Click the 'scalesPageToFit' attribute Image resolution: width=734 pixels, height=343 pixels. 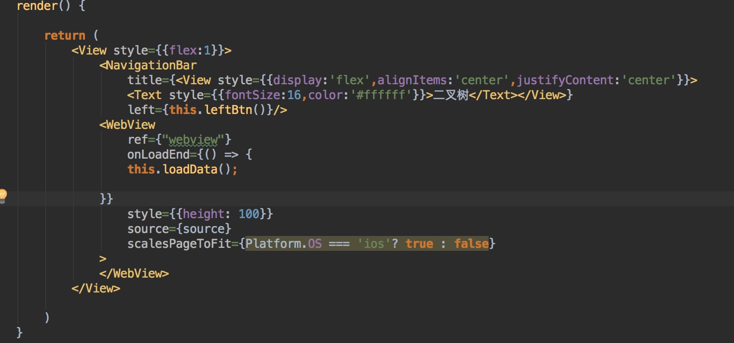click(x=179, y=244)
